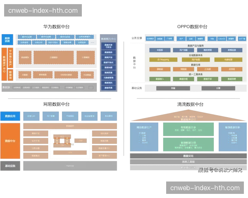
Task: Select 数据服务 in Huawei capability panel
Action: click(x=108, y=52)
